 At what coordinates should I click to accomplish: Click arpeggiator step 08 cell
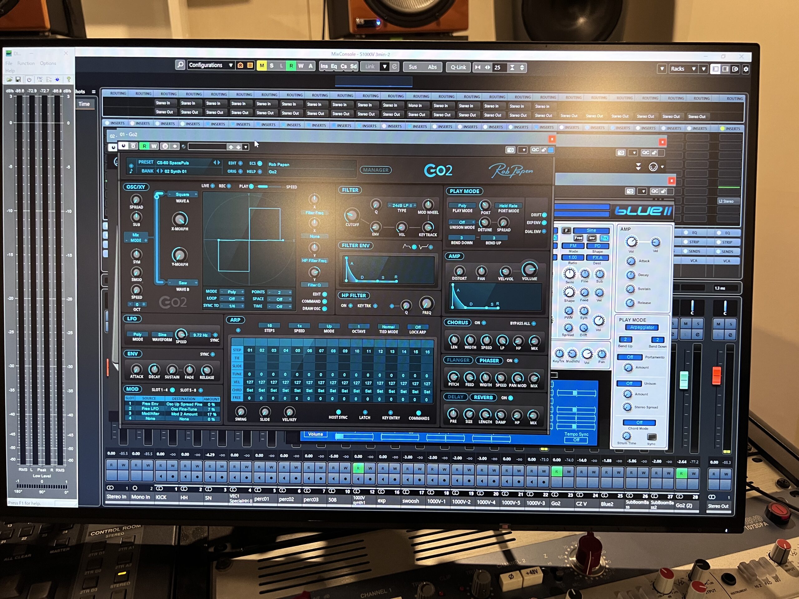[333, 351]
